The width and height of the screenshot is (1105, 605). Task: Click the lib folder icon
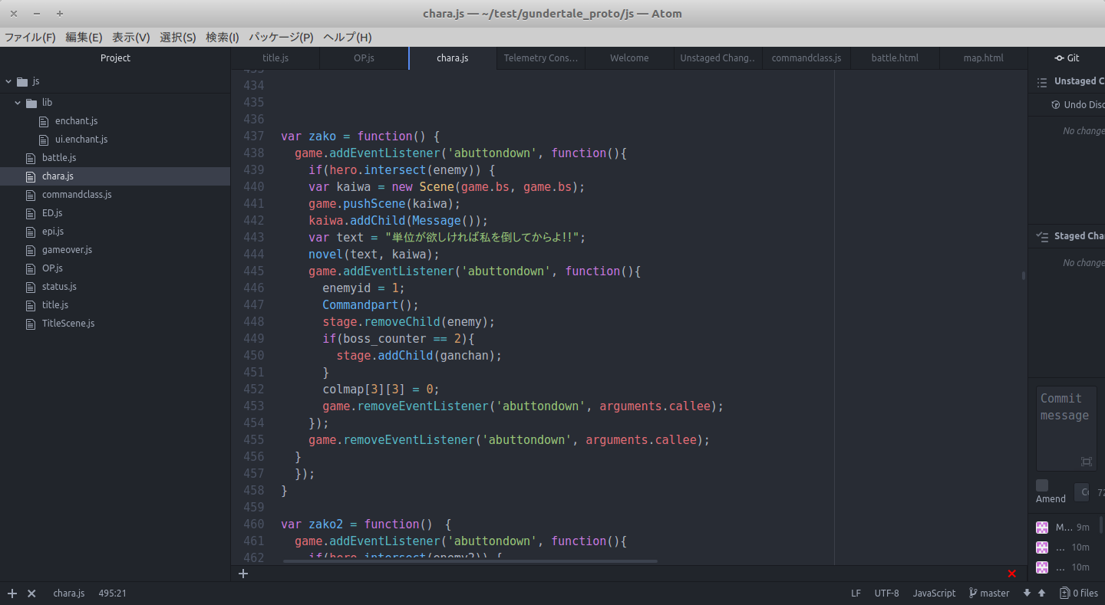[31, 103]
